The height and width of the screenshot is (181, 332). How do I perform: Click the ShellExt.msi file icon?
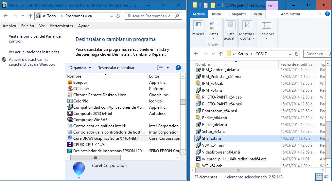click(198, 138)
